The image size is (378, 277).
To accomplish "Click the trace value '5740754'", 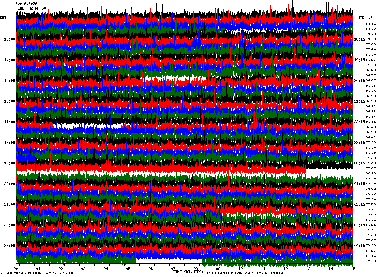I will pos(371,245).
